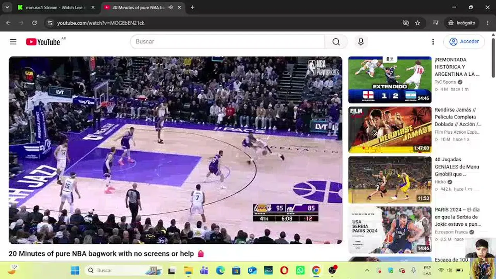The image size is (496, 279).
Task: Launch Opera browser from the taskbar
Action: point(284,270)
